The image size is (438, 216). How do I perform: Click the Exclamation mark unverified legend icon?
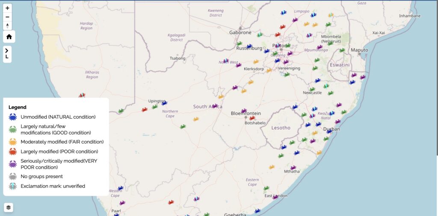(x=13, y=187)
